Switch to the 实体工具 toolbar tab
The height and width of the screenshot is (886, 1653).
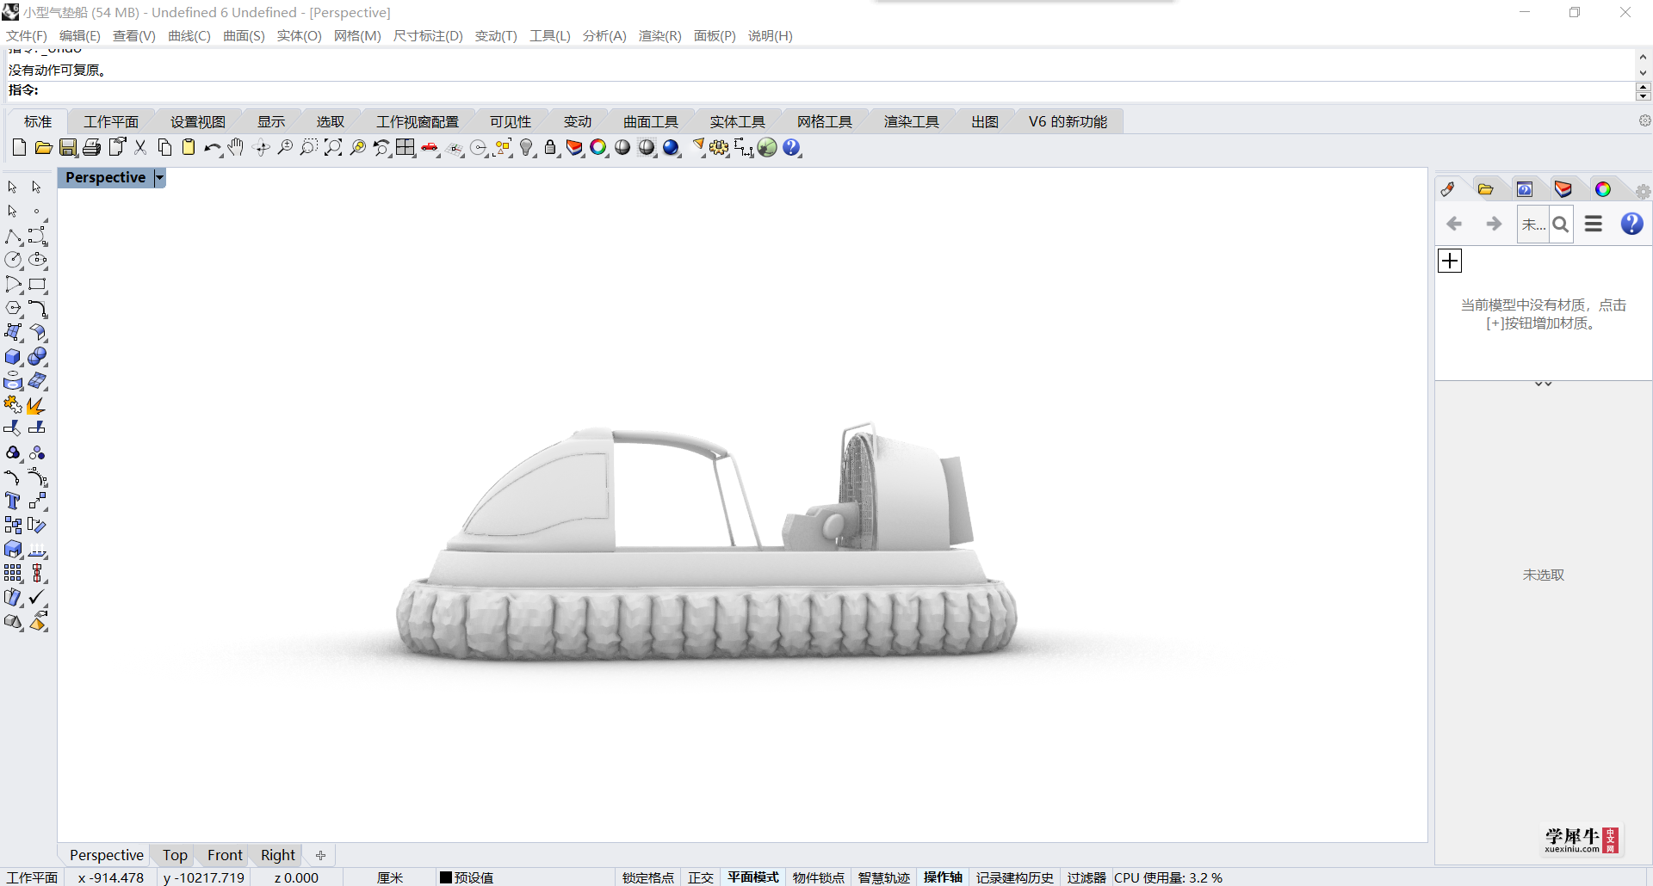click(x=738, y=121)
